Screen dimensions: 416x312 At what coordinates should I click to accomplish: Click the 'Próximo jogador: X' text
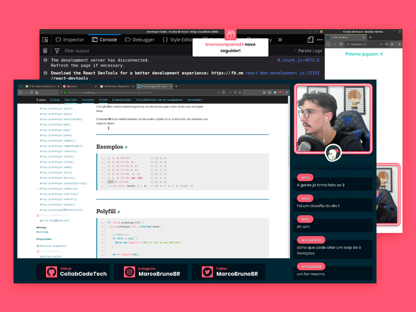(363, 54)
